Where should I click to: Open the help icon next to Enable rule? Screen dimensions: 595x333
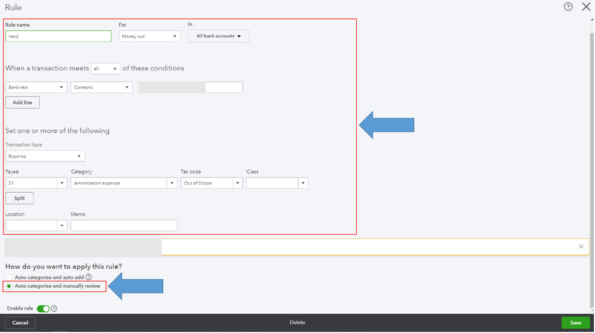pos(54,309)
